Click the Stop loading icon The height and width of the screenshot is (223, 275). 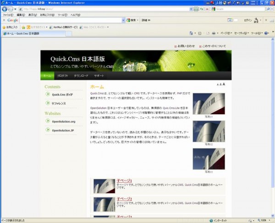tap(208, 9)
